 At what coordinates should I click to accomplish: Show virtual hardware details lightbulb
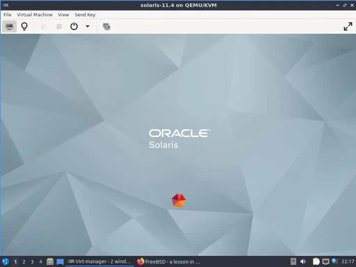24,26
